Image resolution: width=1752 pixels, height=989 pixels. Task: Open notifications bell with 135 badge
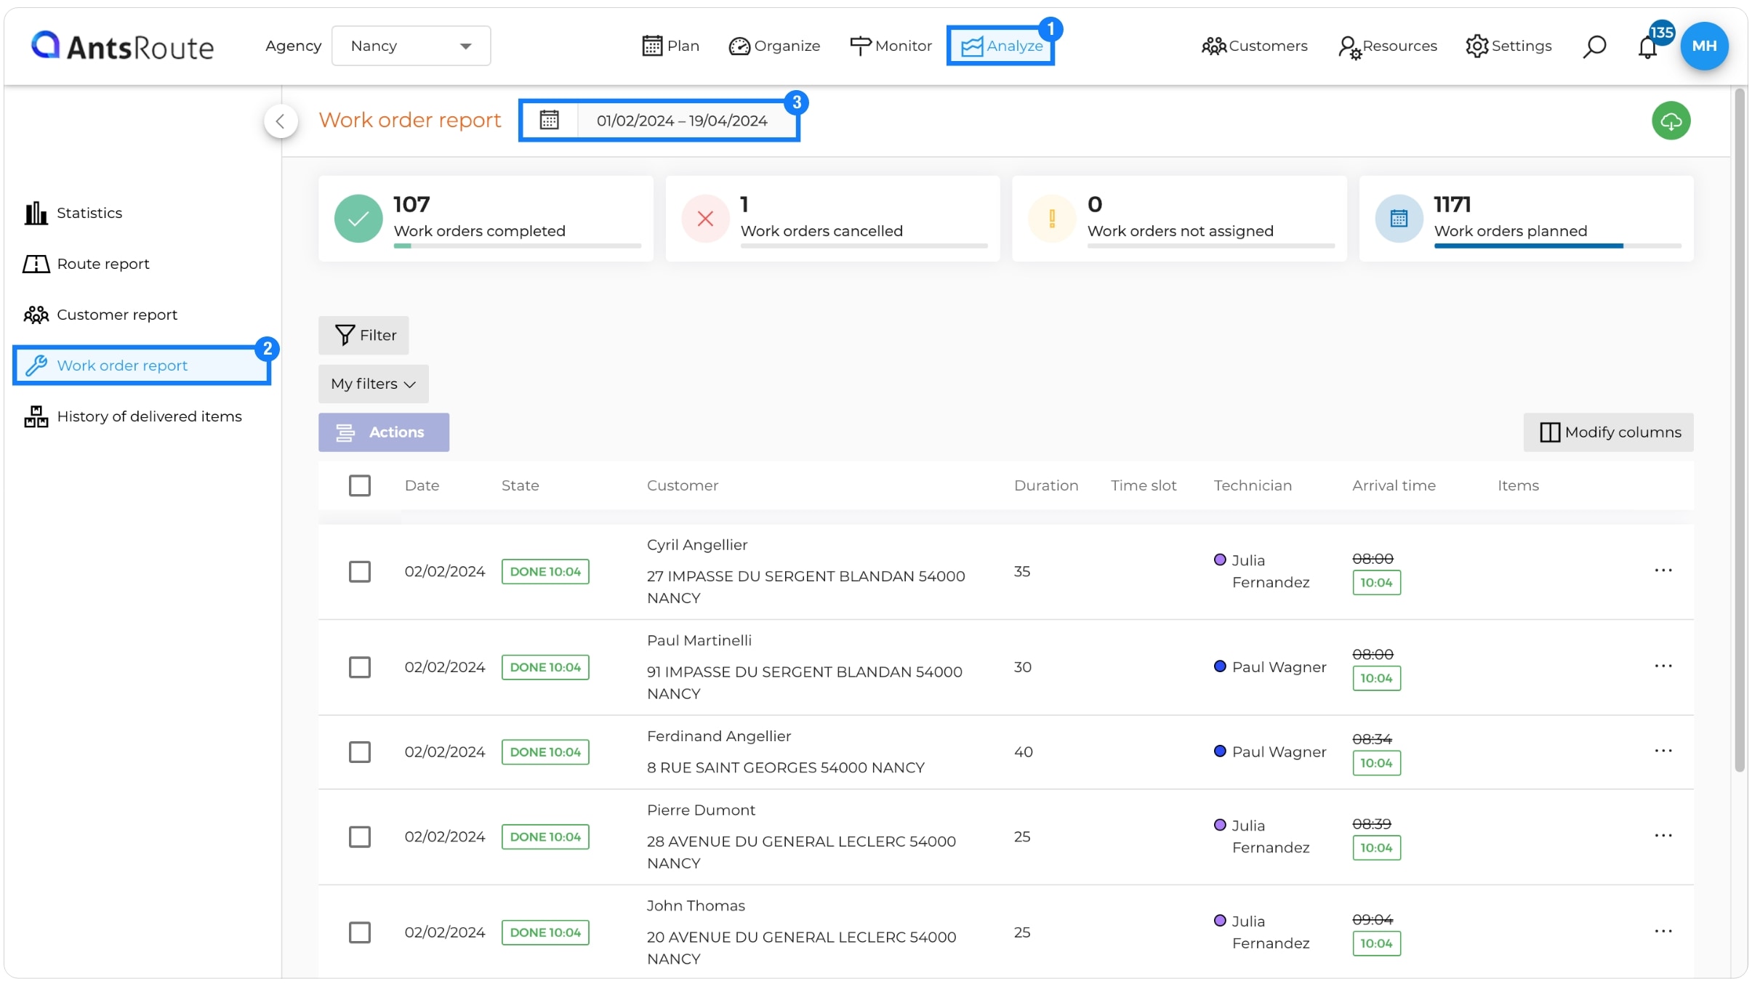point(1648,47)
